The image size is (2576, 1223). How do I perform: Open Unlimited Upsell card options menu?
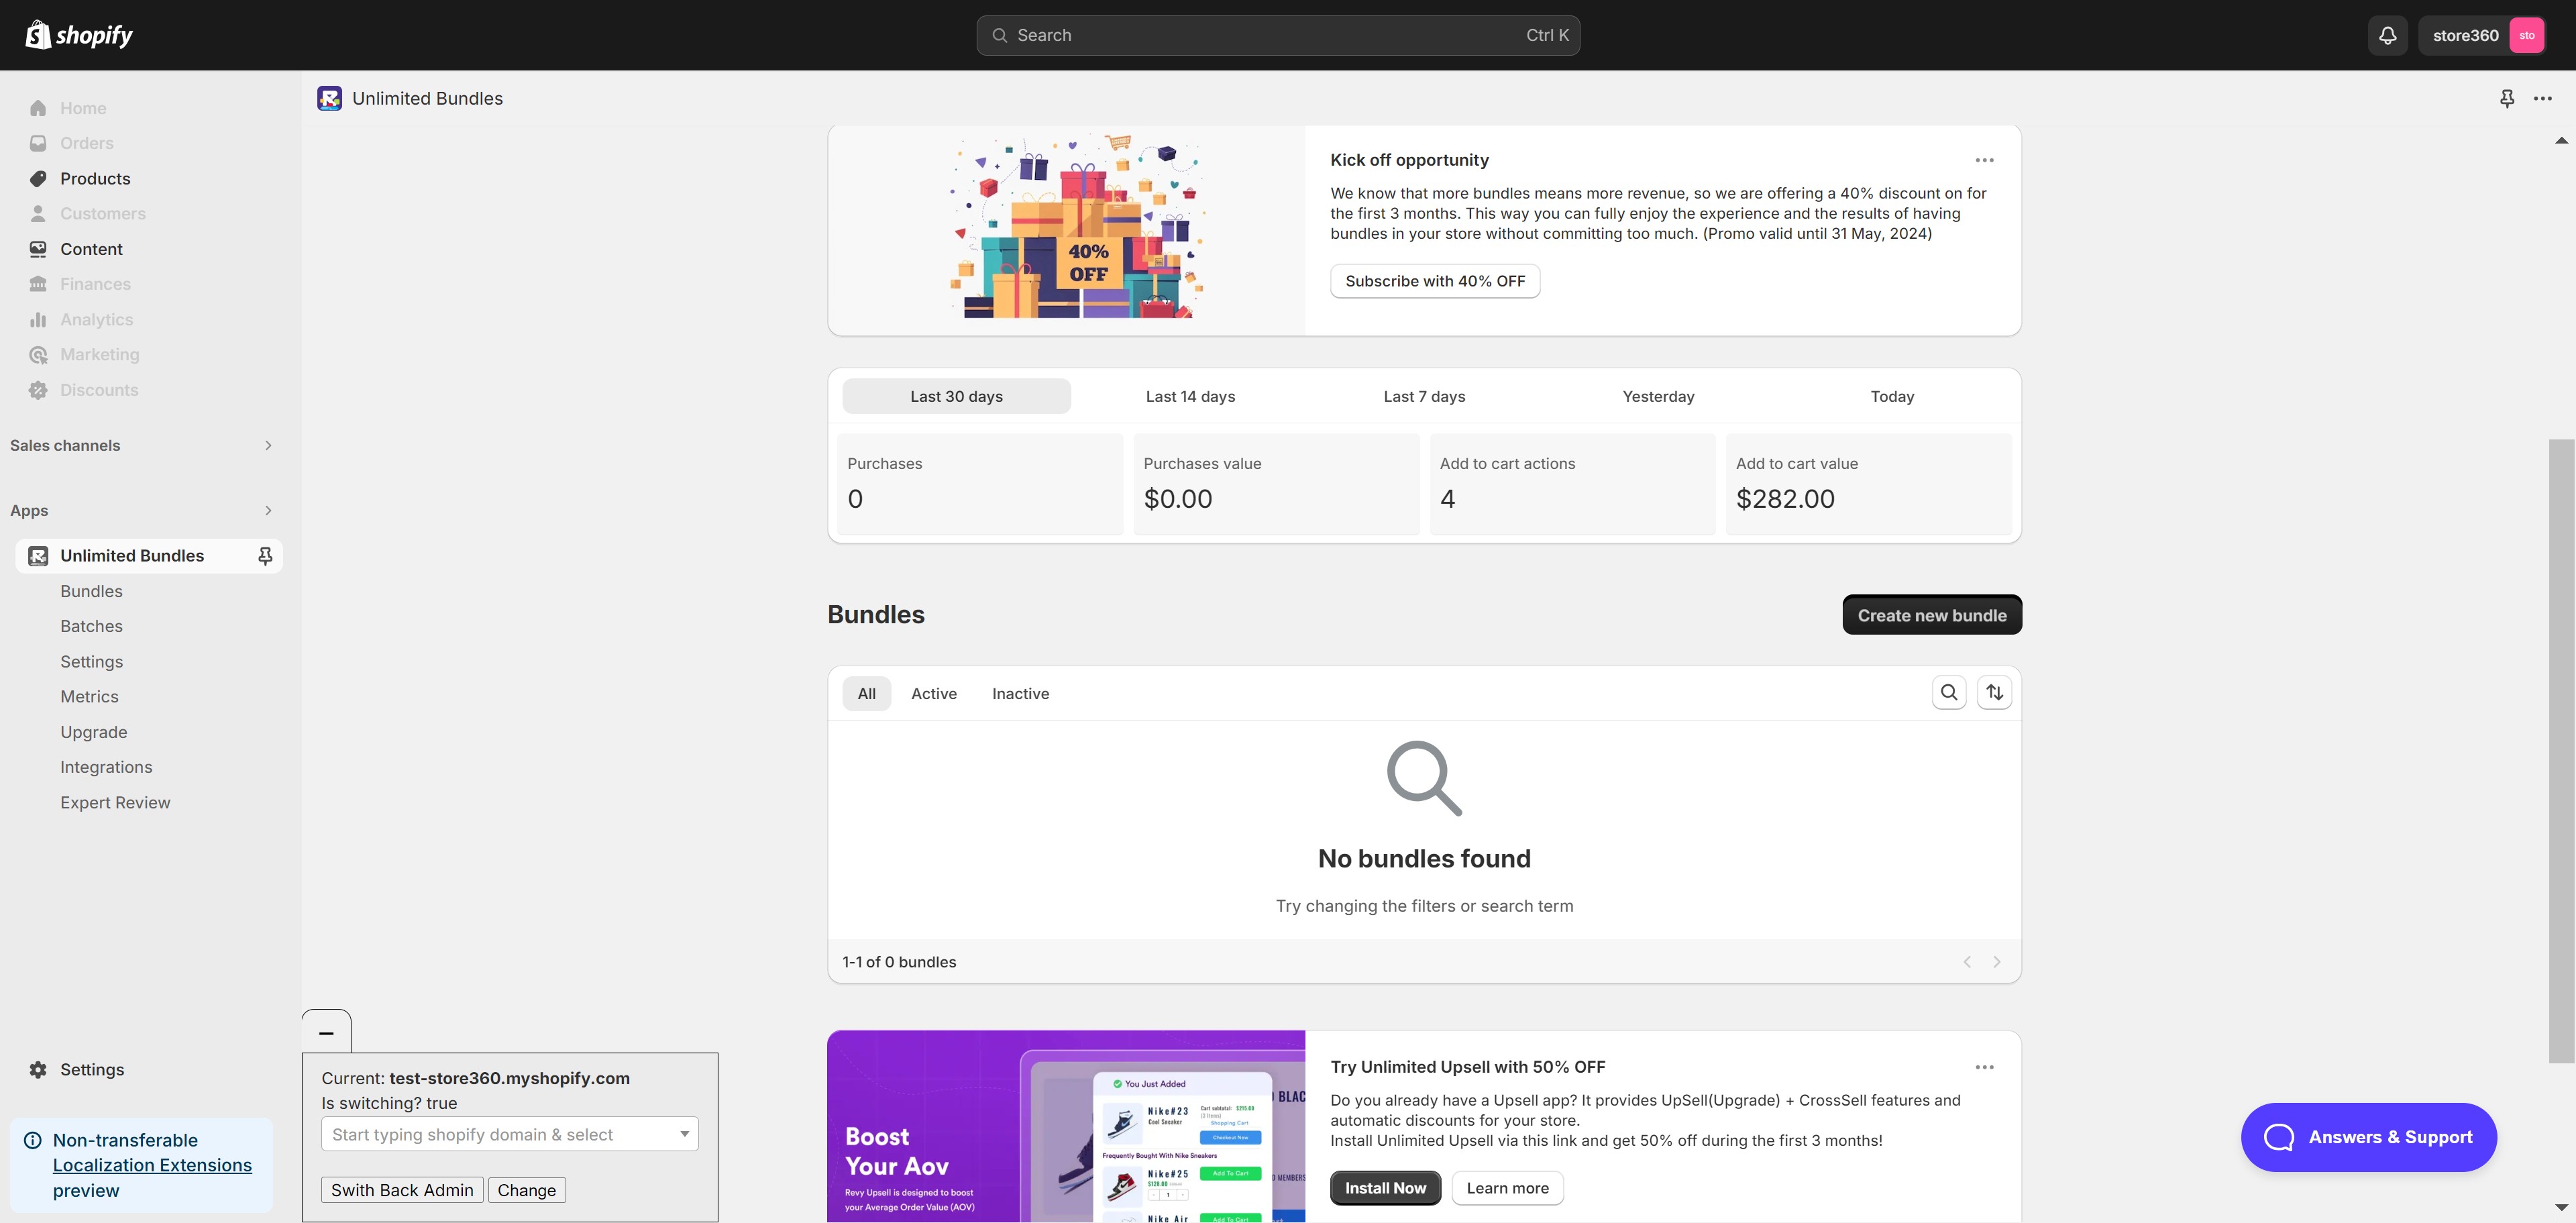point(1984,1067)
